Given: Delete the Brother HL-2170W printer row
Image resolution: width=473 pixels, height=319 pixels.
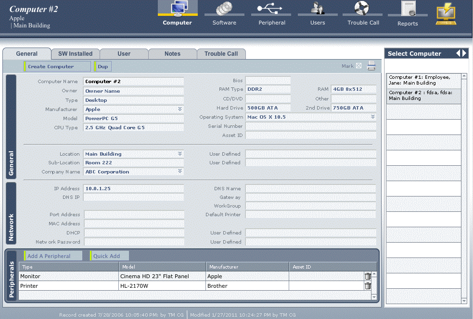Looking at the screenshot, I should coord(367,285).
